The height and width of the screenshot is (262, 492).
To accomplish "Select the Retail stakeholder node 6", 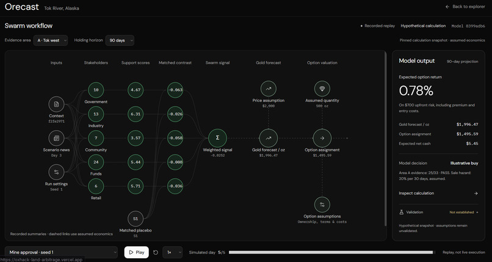I will (96, 186).
